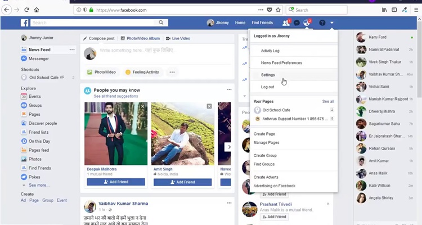Go back with browser back arrow
The image size is (422, 225).
6,10
